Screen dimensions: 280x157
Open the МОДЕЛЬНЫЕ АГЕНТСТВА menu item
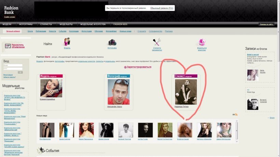93,24
